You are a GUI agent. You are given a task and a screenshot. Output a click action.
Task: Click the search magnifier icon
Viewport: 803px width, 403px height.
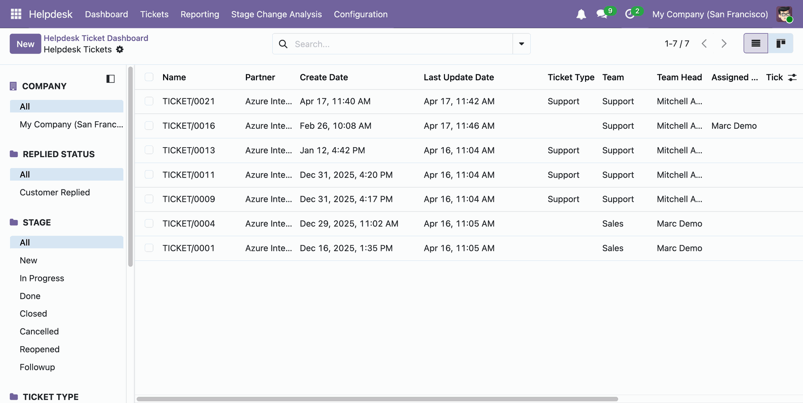tap(283, 44)
